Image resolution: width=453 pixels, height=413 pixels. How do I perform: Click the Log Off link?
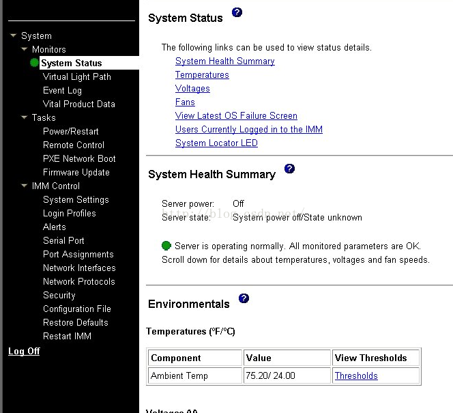point(24,351)
